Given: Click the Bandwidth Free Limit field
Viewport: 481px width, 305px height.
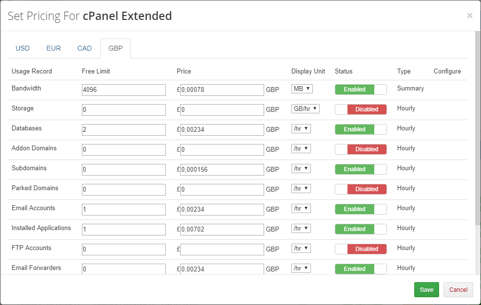Looking at the screenshot, I should [x=124, y=90].
